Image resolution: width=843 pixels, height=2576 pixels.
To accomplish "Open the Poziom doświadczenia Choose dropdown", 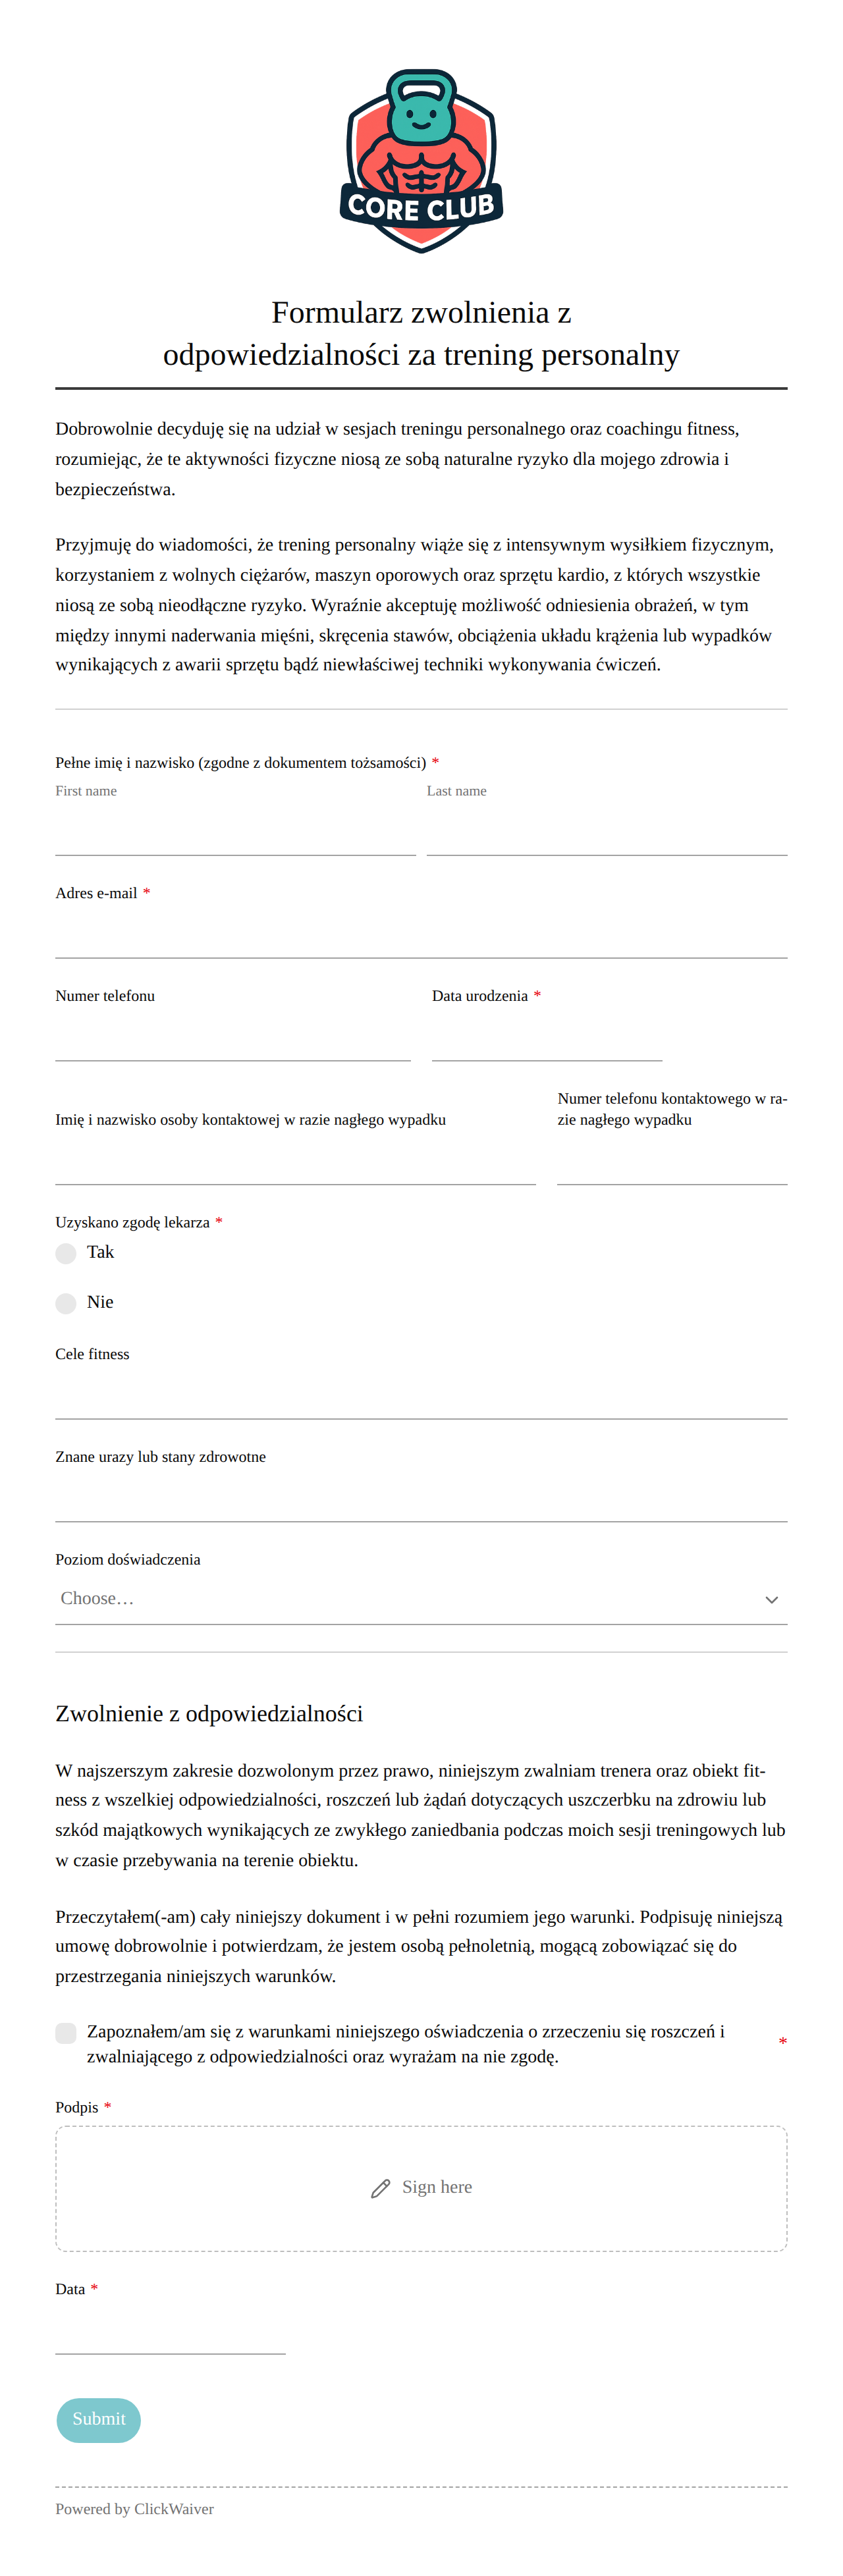I will coord(421,1599).
